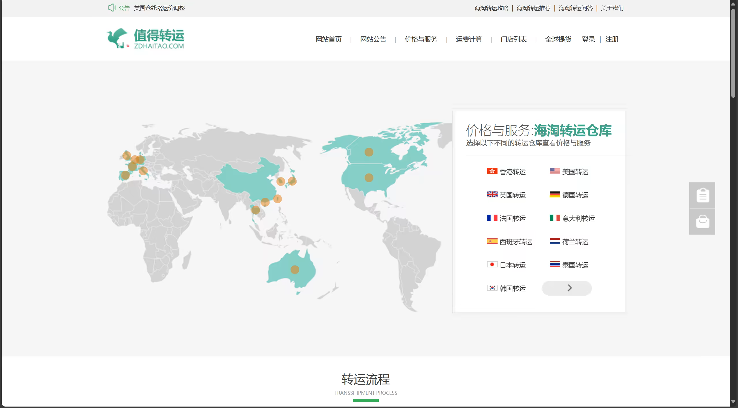
Task: Select 德国转运 warehouse link
Action: (x=575, y=195)
